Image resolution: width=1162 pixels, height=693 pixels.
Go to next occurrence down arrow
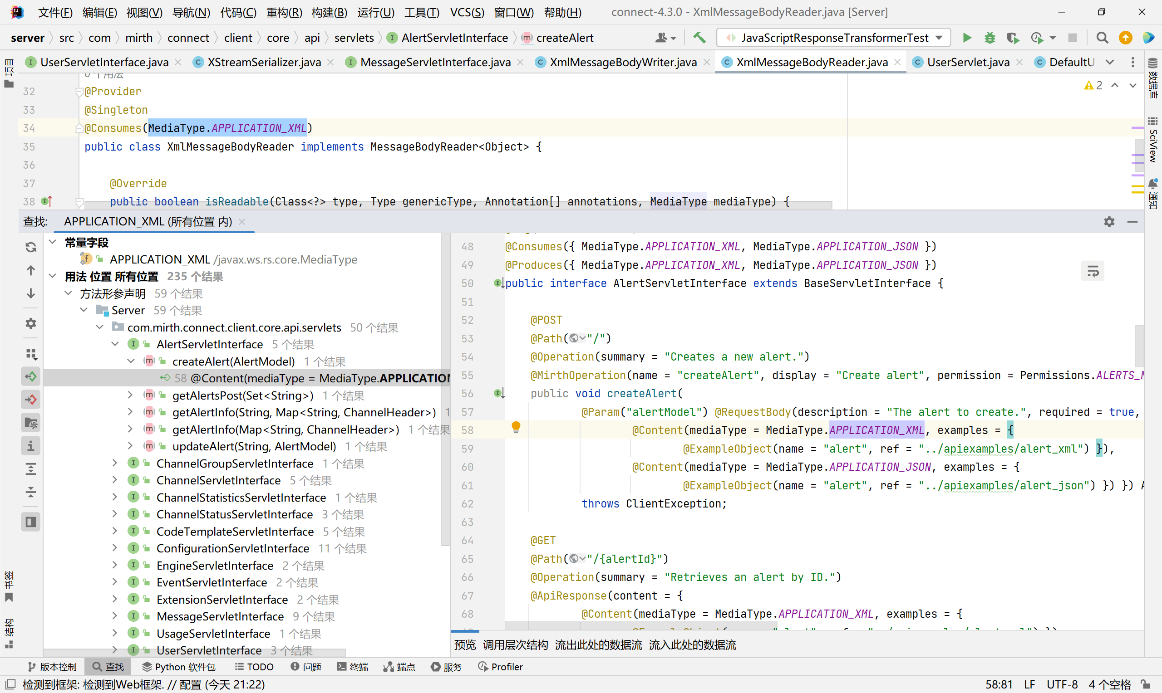(x=31, y=293)
